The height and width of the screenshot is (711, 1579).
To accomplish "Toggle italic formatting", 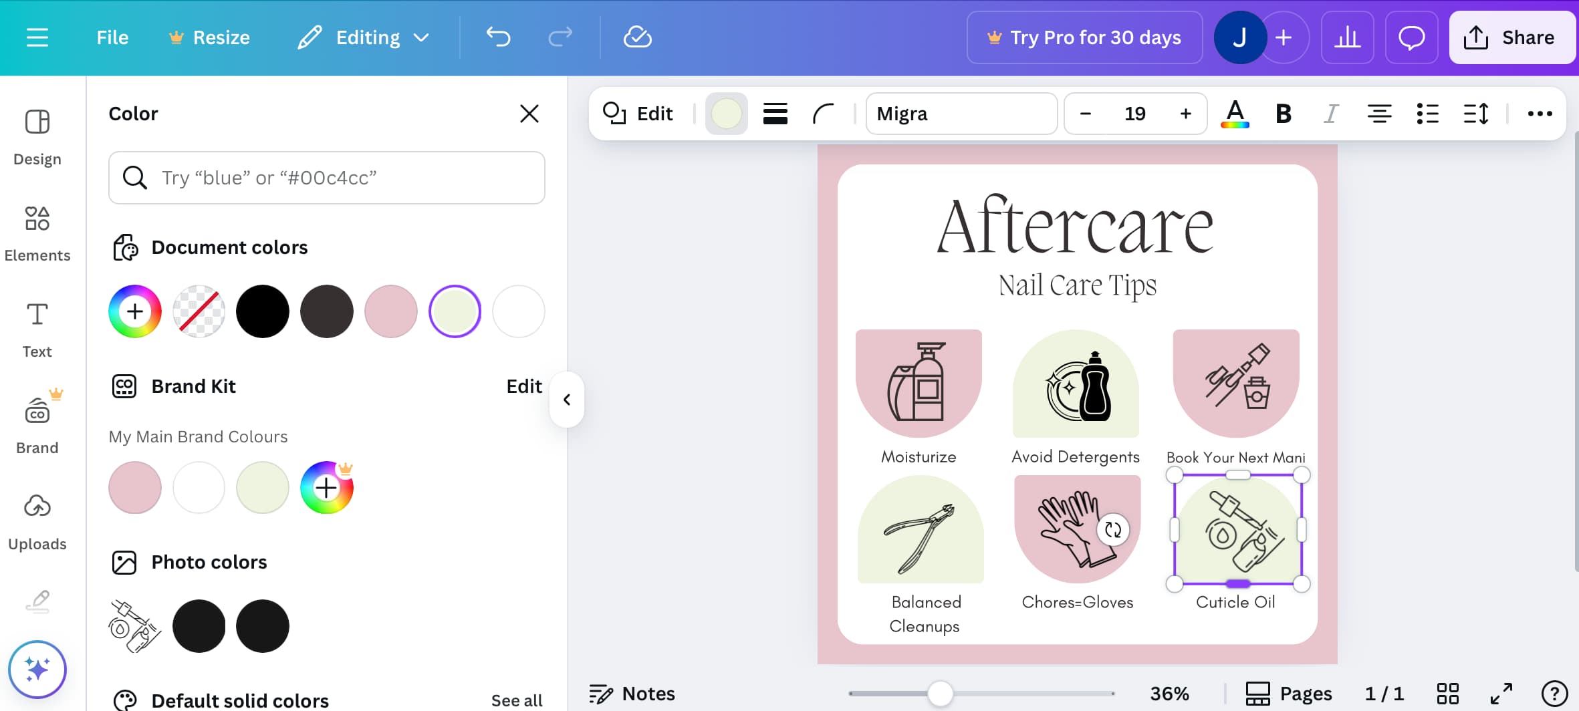I will pos(1331,114).
